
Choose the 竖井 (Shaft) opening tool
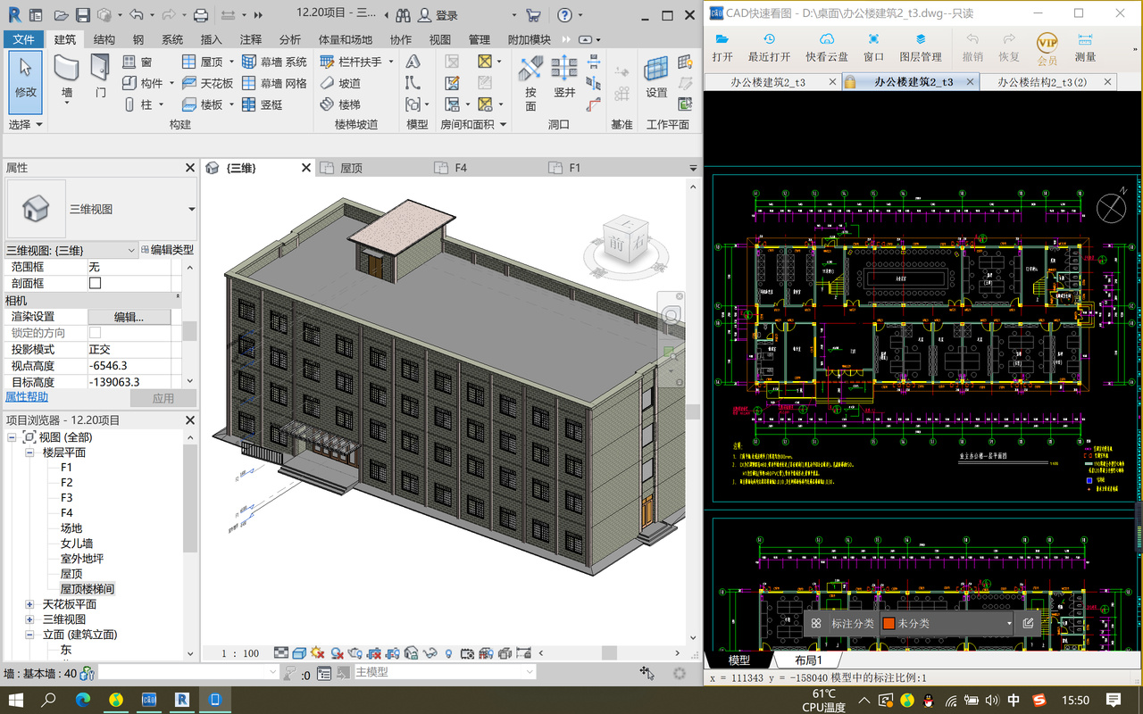(x=564, y=79)
